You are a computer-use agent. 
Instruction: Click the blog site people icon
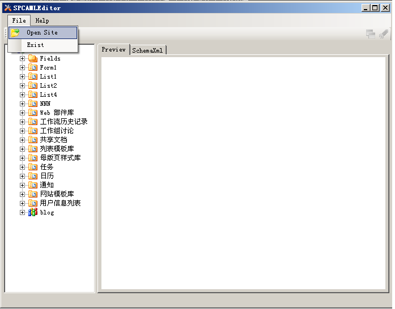pyautogui.click(x=33, y=212)
